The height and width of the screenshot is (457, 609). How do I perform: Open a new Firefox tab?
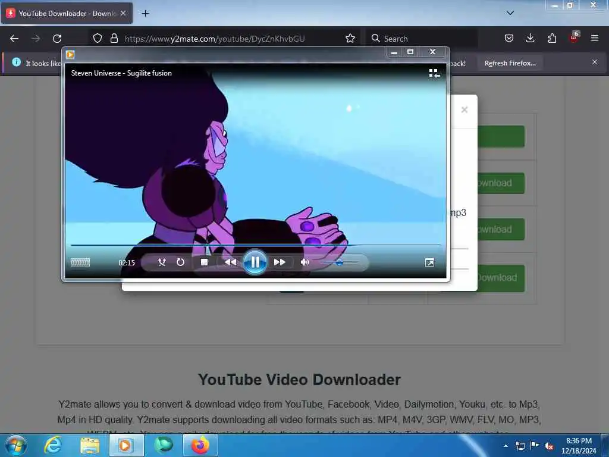[145, 14]
